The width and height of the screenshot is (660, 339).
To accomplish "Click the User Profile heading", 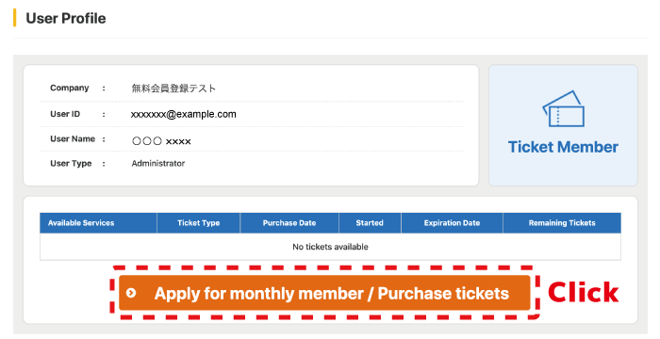I will pos(66,19).
